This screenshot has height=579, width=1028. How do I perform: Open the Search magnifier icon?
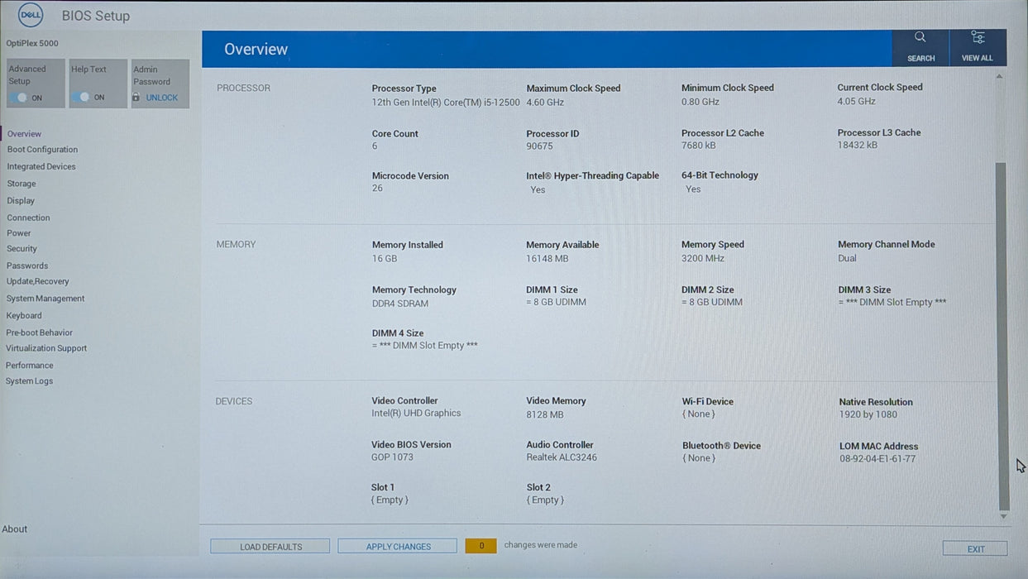pos(920,37)
